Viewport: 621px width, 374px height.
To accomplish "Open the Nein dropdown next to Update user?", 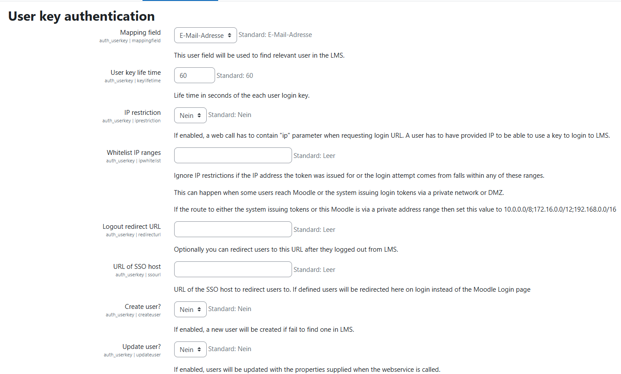I will pyautogui.click(x=190, y=349).
